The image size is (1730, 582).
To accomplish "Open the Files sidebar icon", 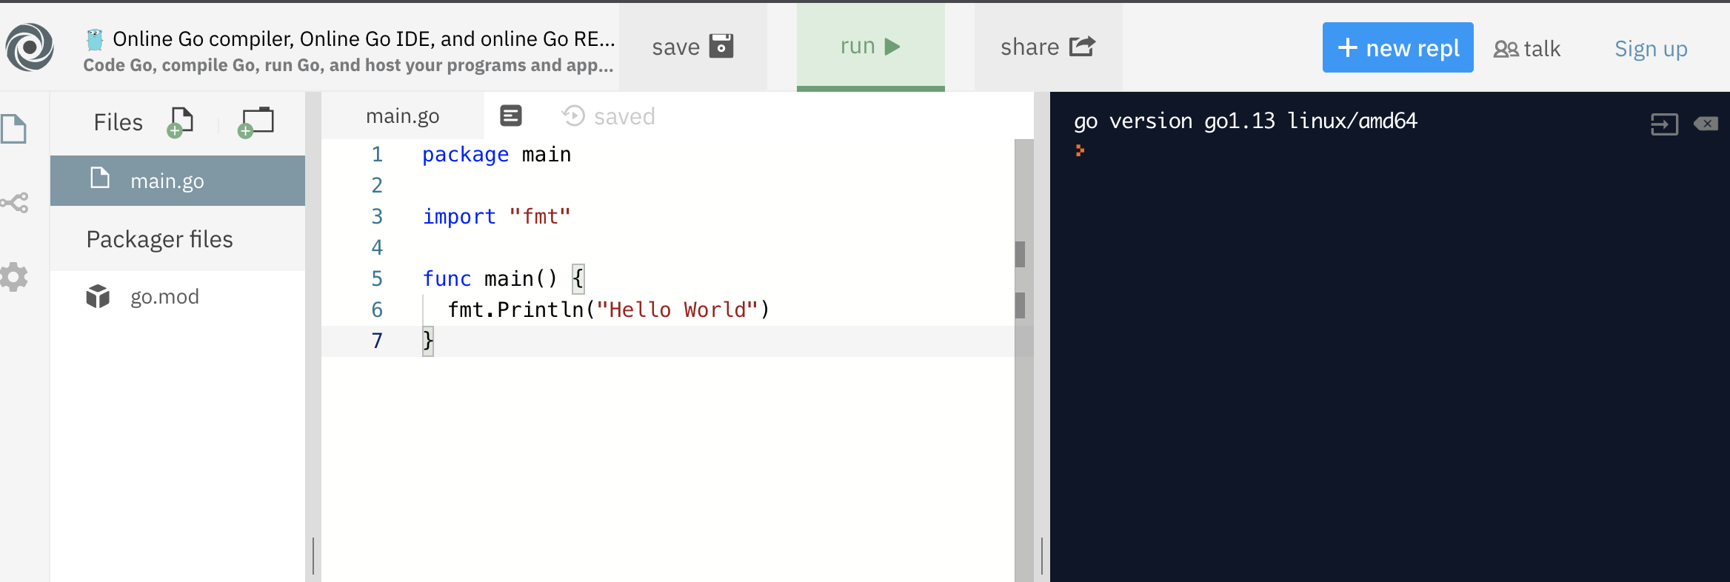I will (14, 129).
